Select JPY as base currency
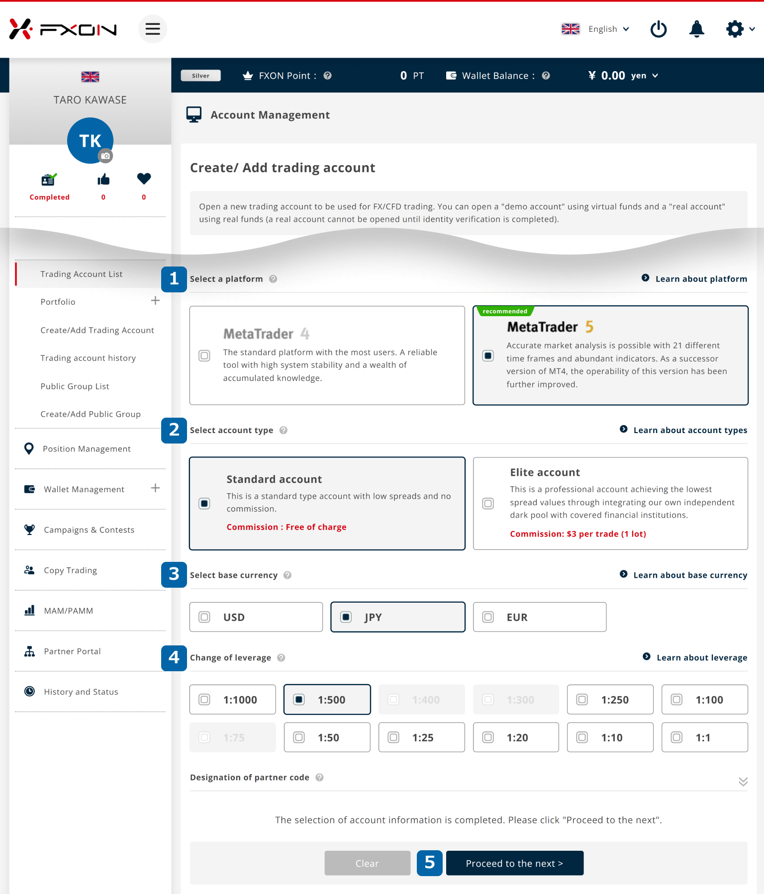The image size is (764, 894). pyautogui.click(x=398, y=617)
